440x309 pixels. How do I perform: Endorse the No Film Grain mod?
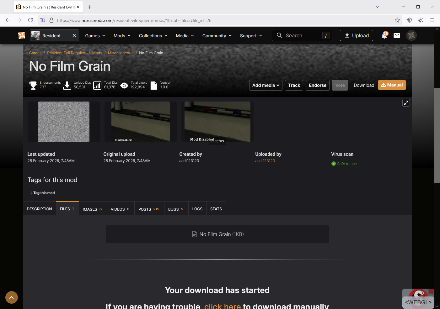click(x=318, y=85)
